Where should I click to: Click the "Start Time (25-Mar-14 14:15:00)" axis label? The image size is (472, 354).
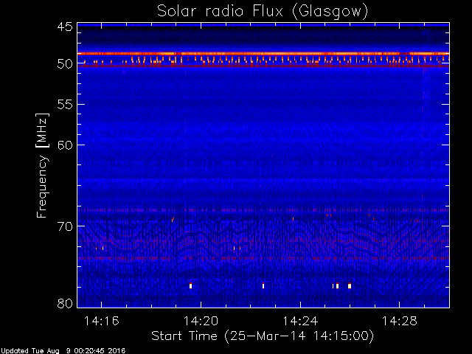[x=263, y=336]
